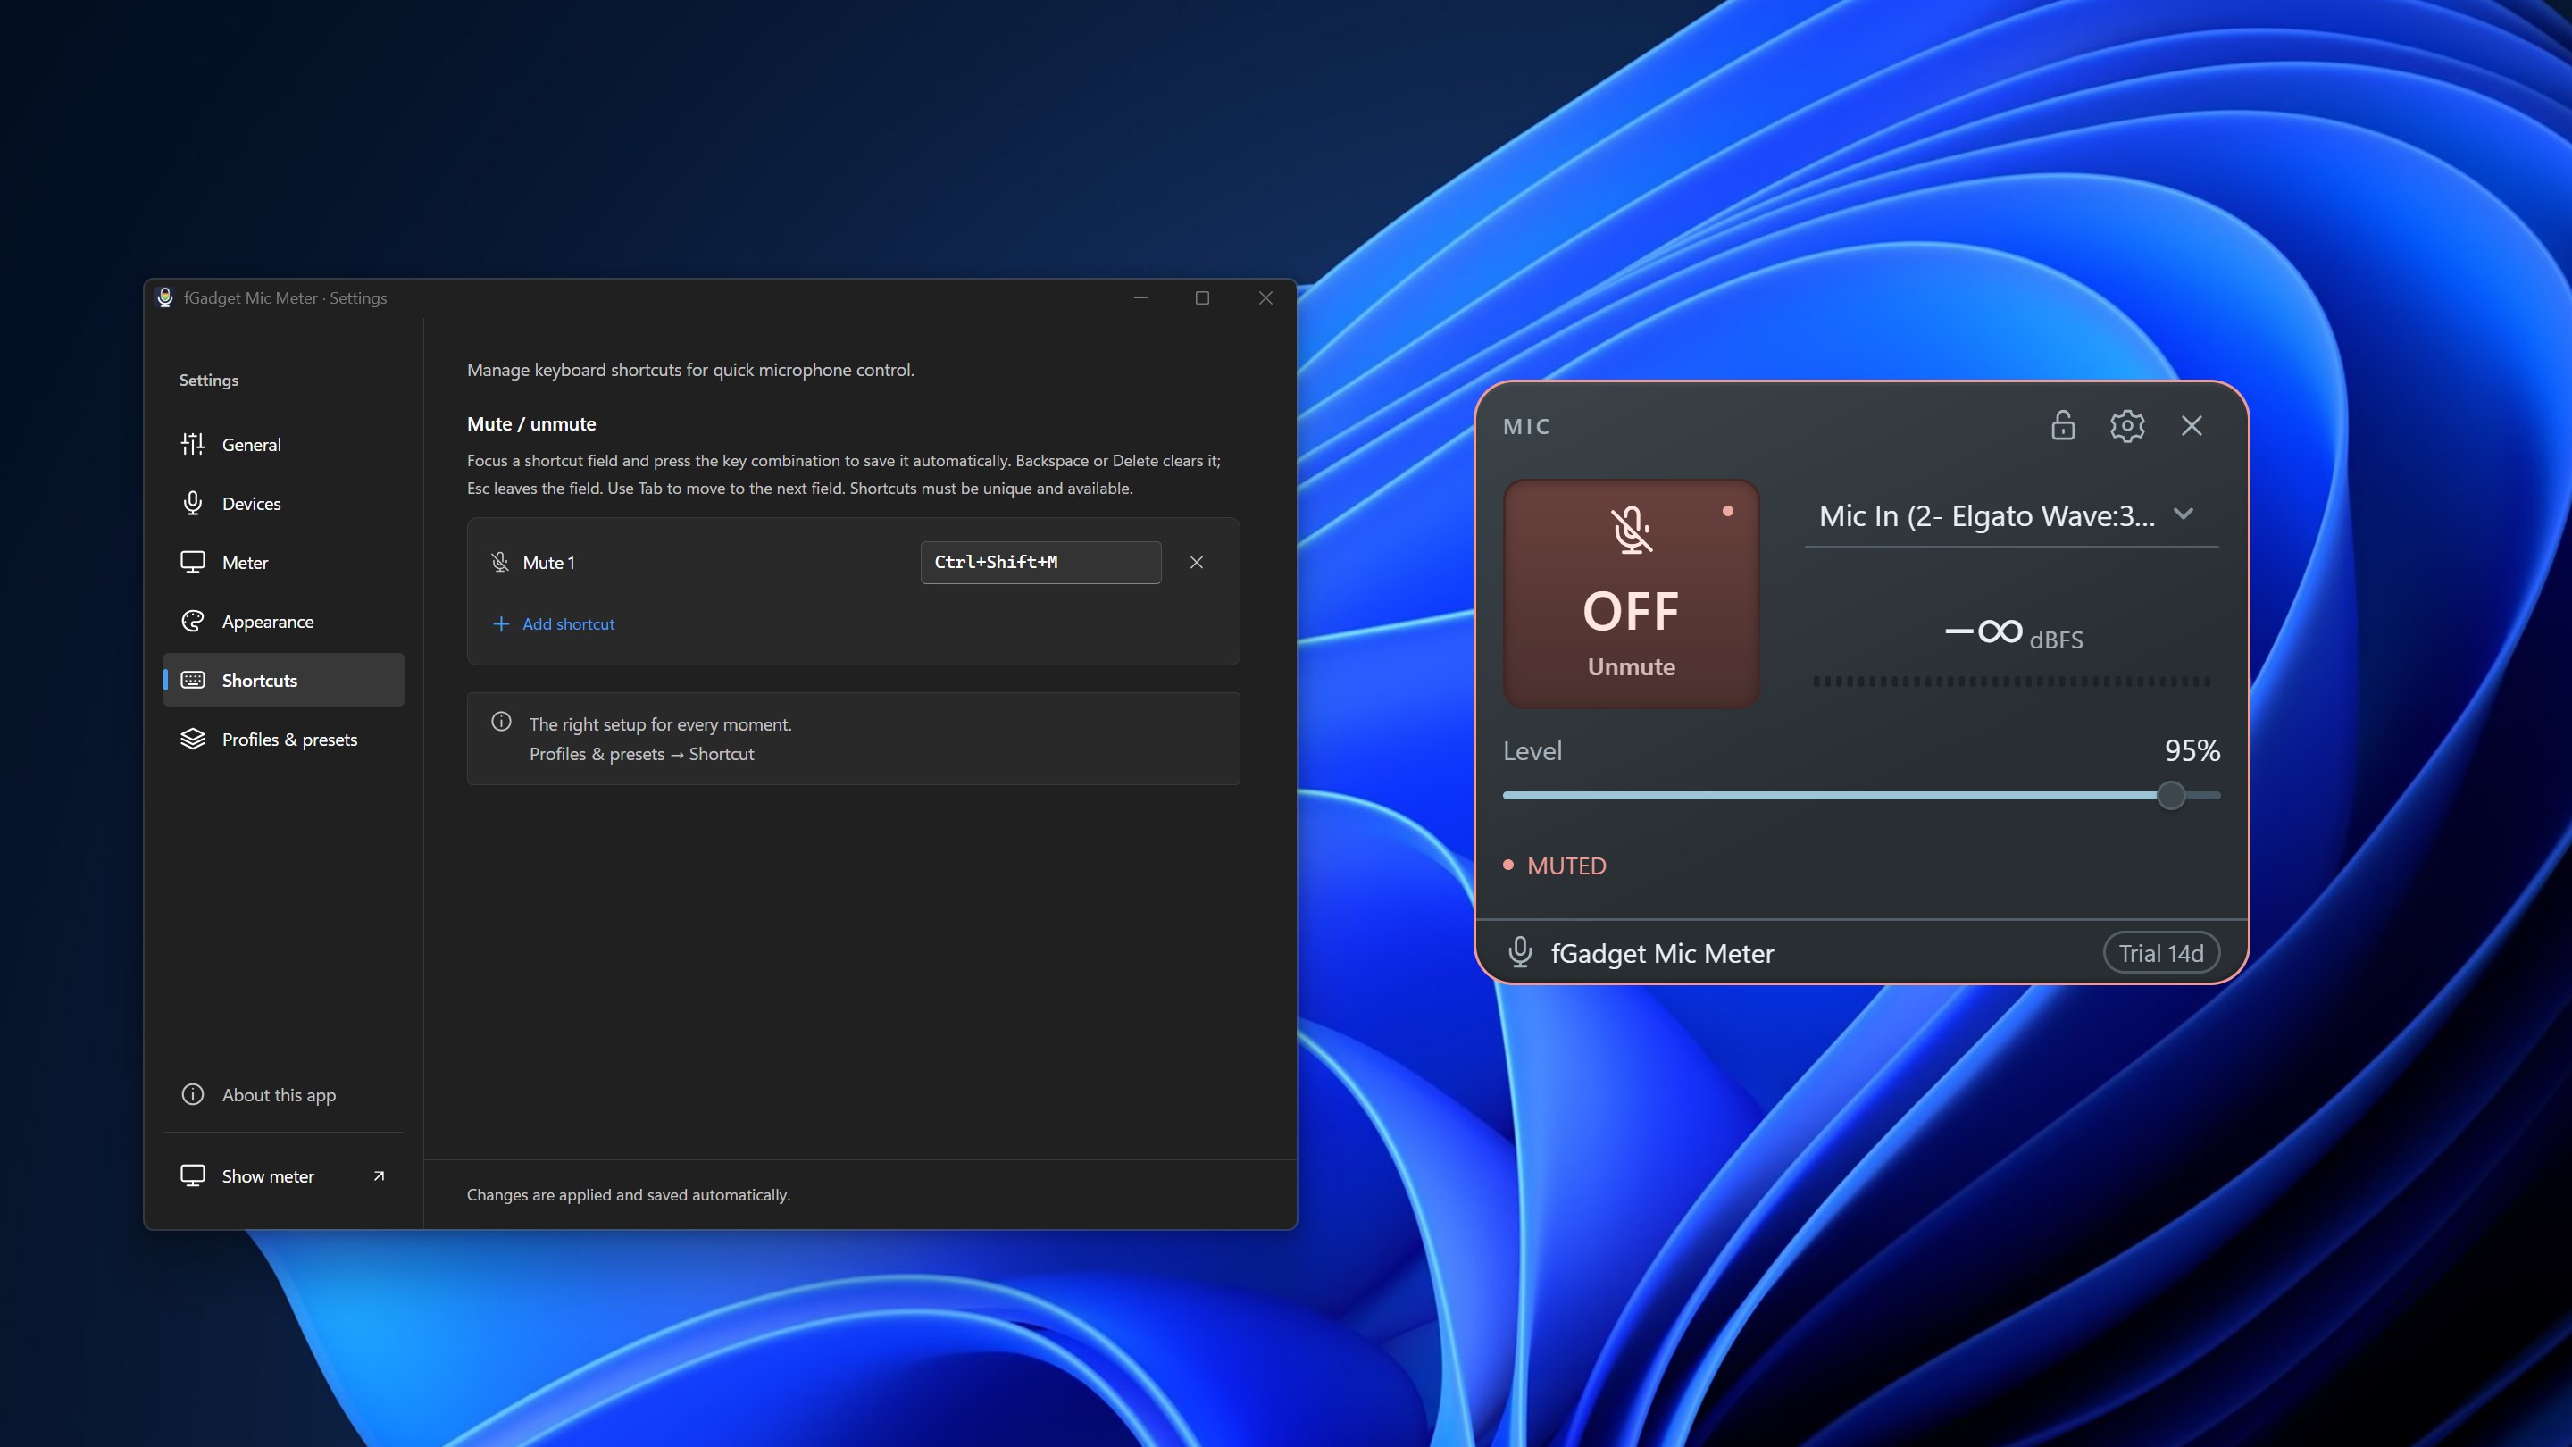Click the −∞ dBFS readout

pos(2013,634)
